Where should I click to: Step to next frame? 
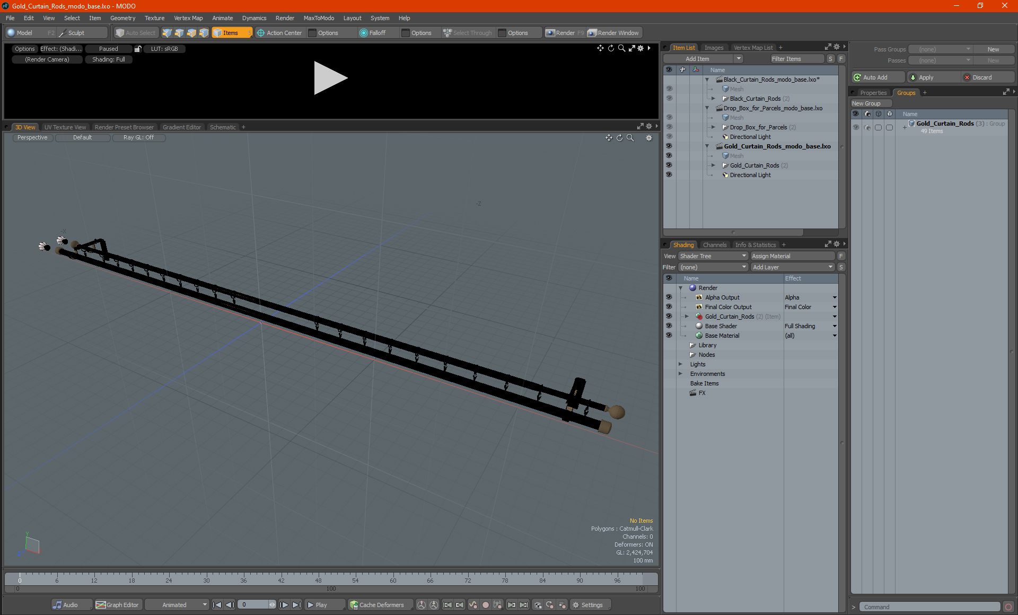pos(284,605)
